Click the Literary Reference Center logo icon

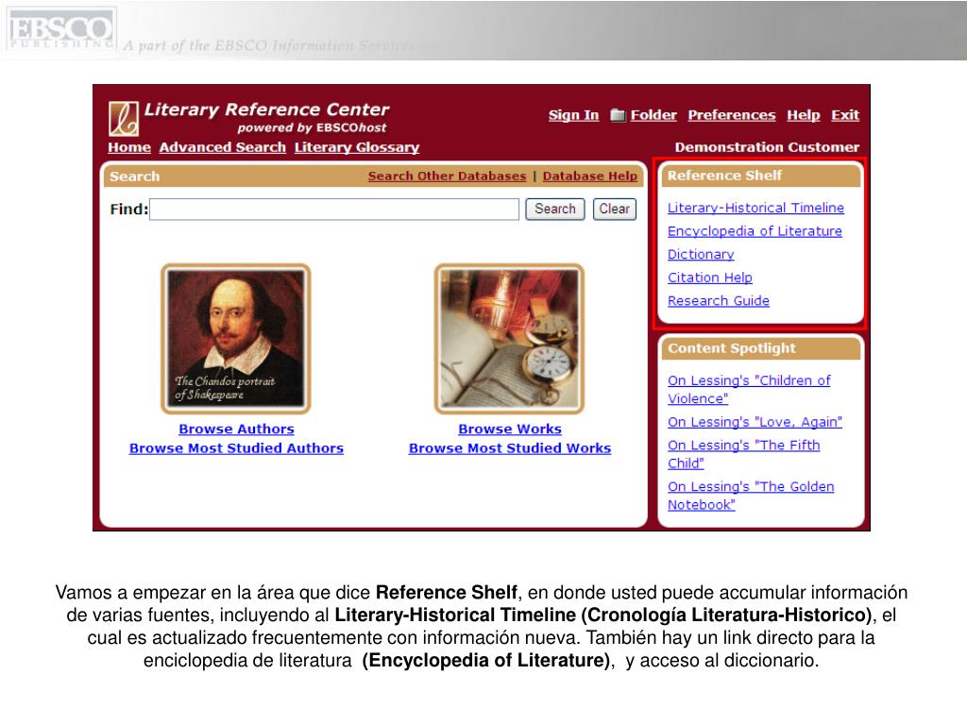click(124, 118)
